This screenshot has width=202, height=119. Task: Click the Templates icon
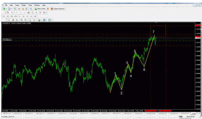pos(49,20)
